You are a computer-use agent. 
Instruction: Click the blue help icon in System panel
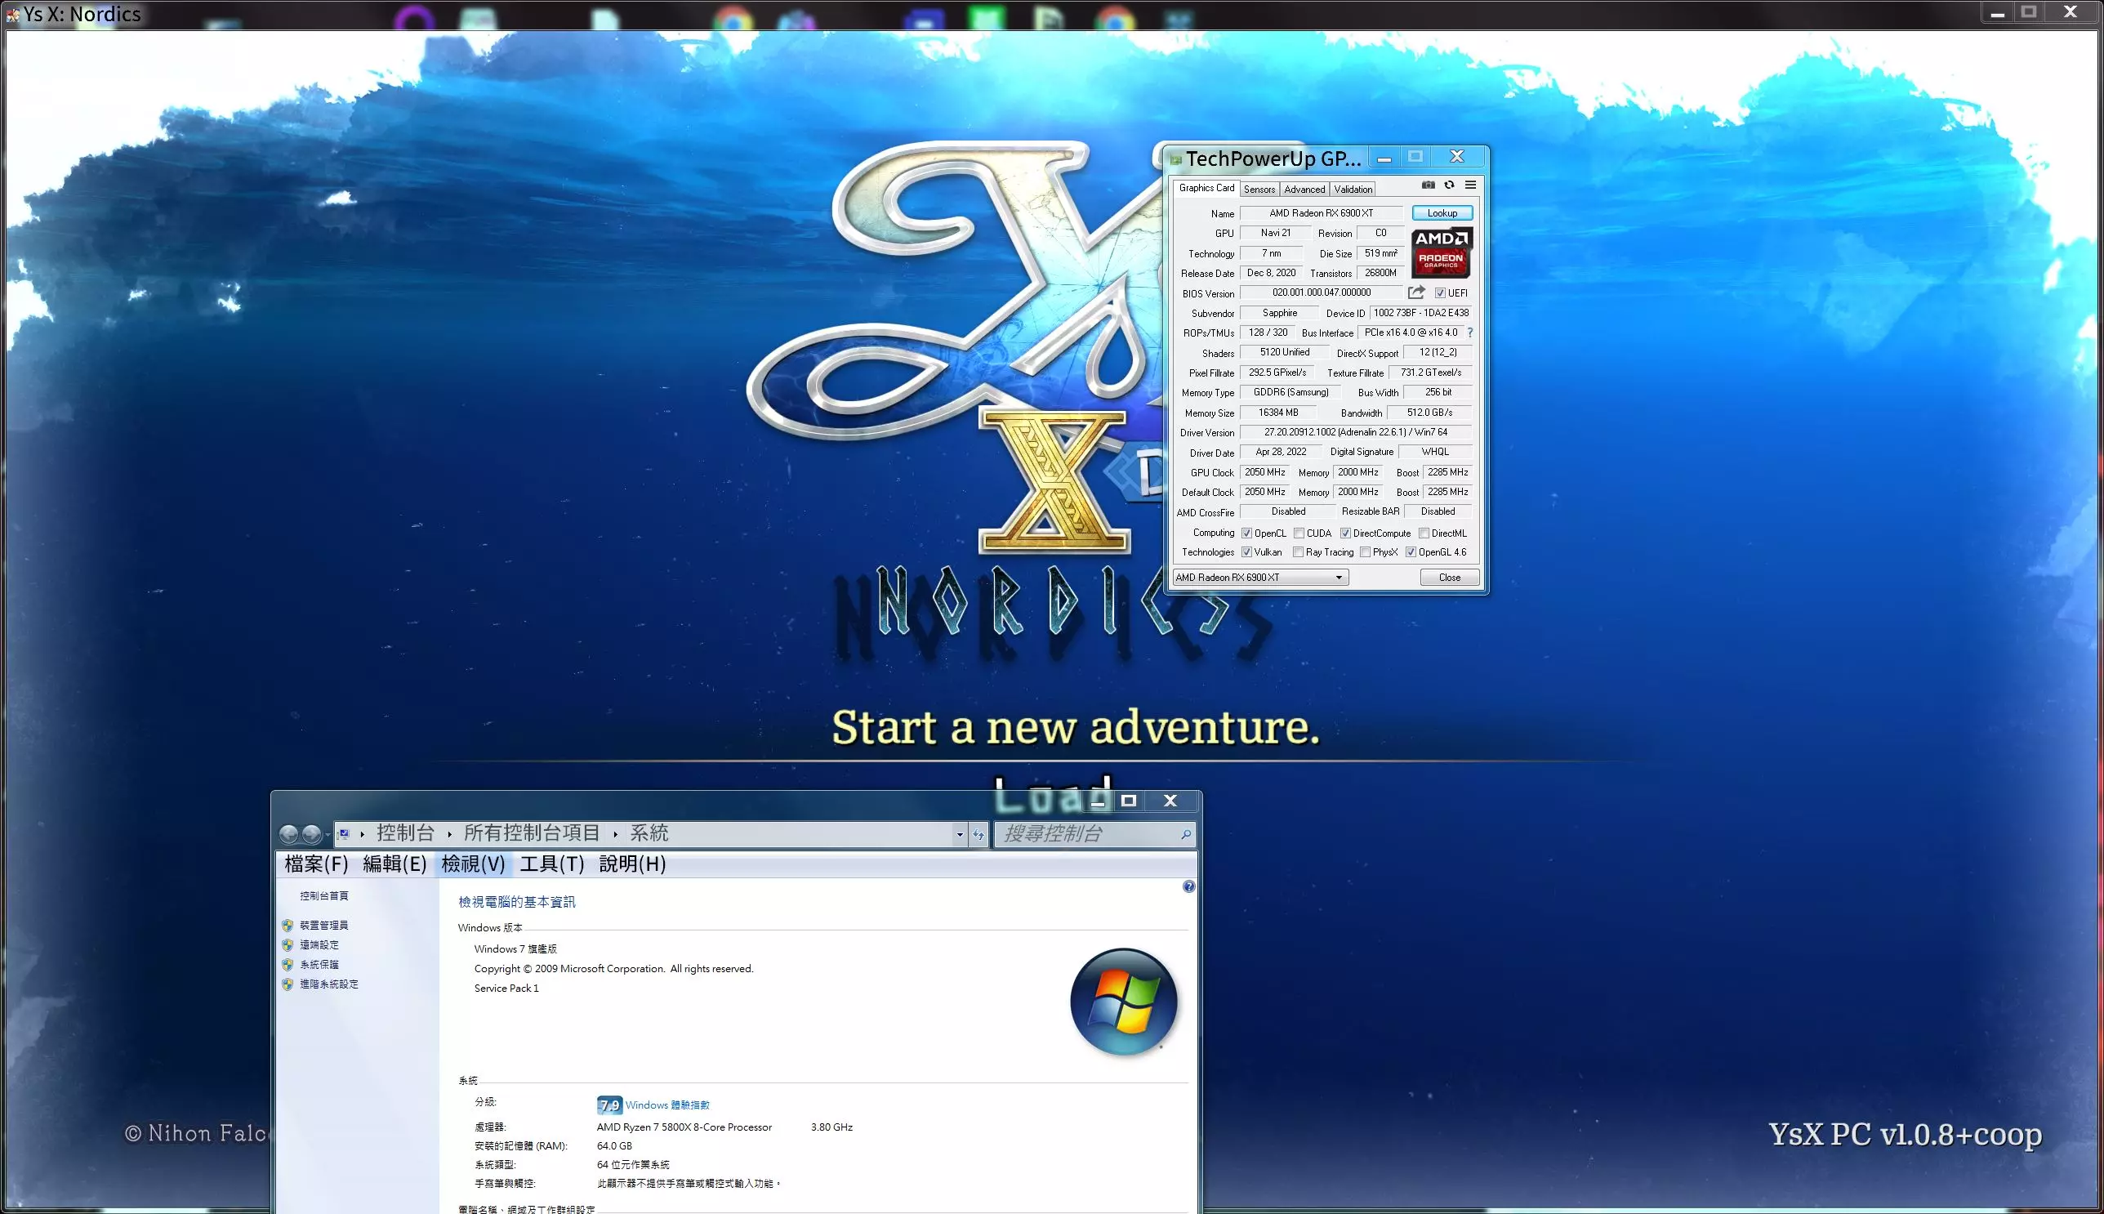[1188, 886]
